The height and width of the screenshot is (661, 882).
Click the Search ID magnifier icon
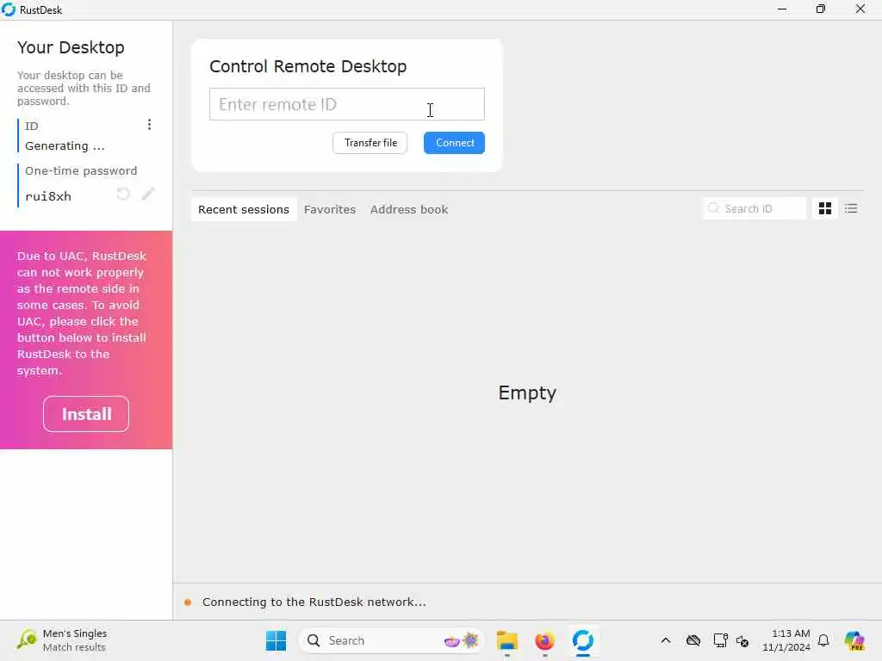pyautogui.click(x=713, y=208)
